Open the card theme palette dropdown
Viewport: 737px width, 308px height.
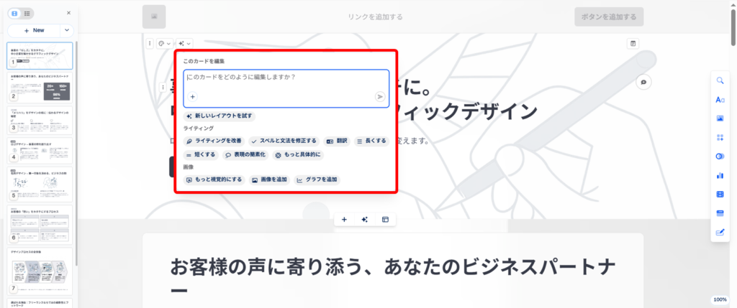coord(163,43)
